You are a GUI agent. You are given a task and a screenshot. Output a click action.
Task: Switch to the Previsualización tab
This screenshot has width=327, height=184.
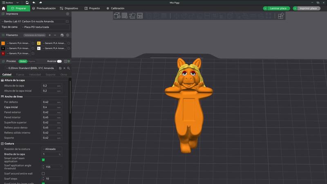44,8
